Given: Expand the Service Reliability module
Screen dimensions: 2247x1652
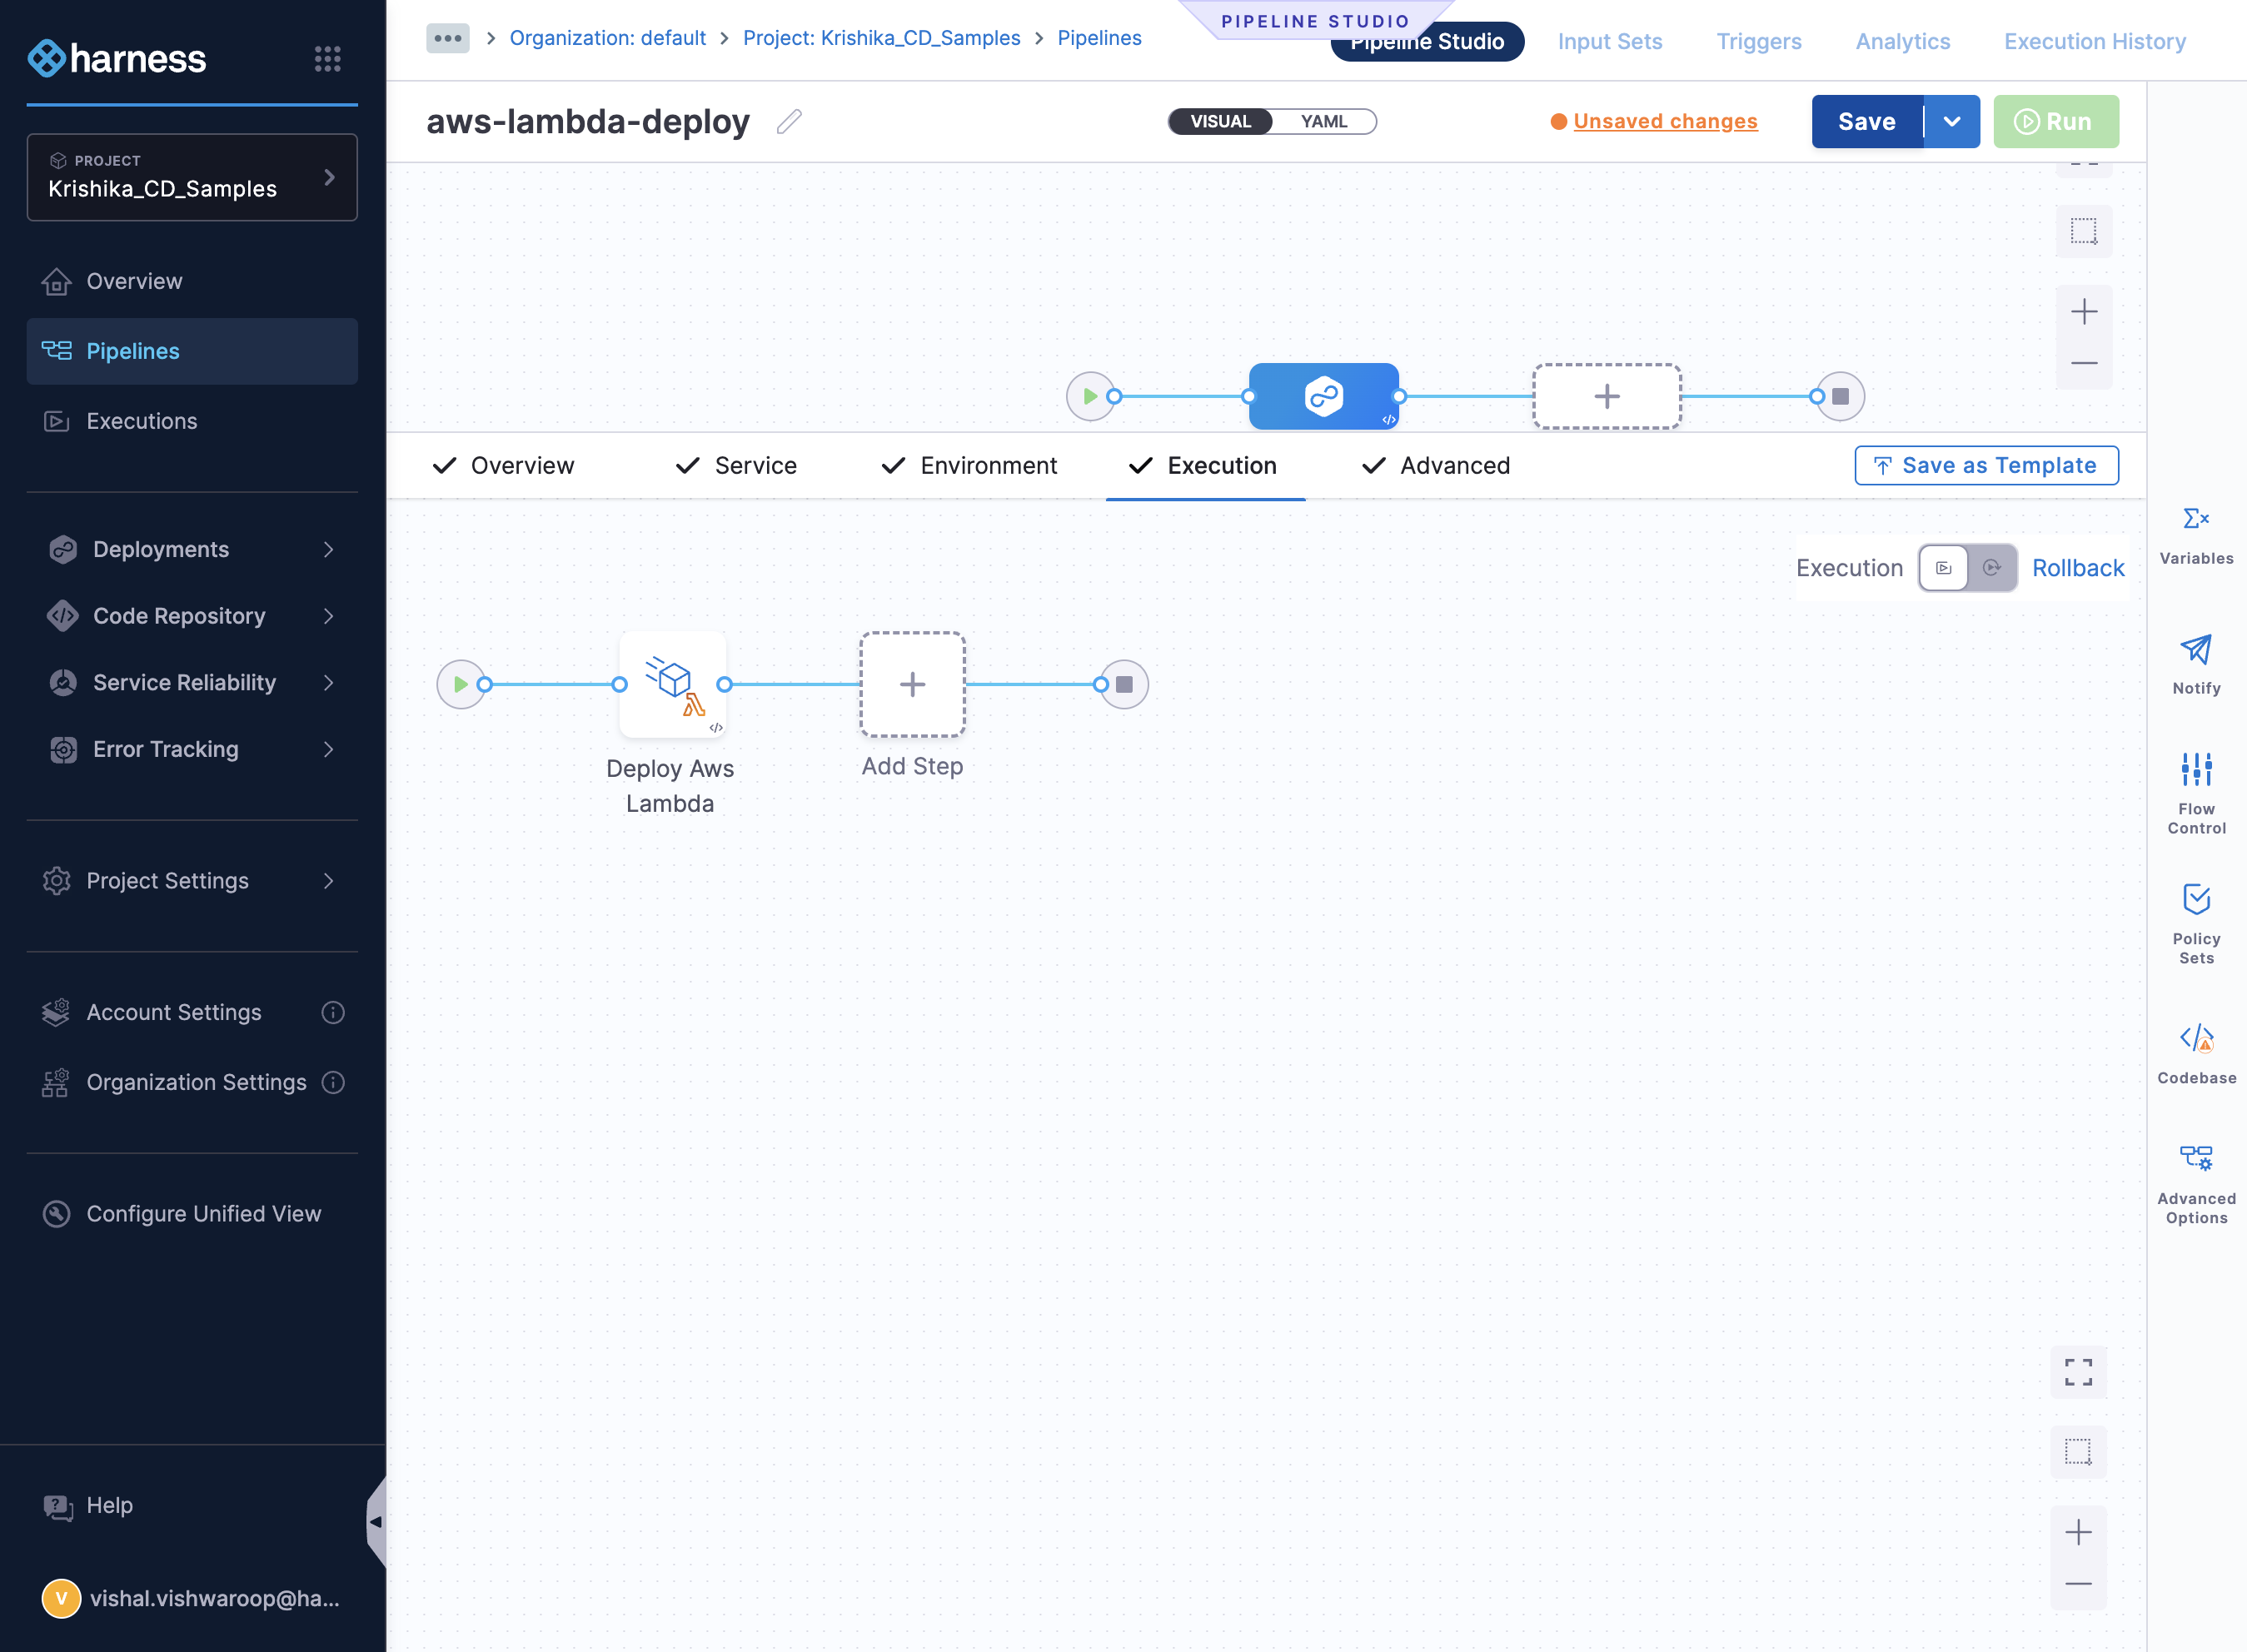Looking at the screenshot, I should click(192, 682).
